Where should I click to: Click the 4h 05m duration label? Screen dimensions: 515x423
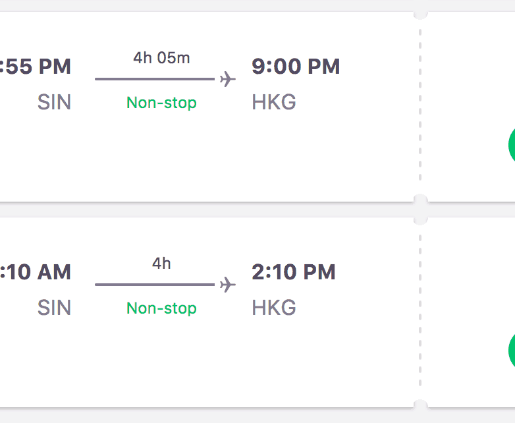click(x=161, y=58)
